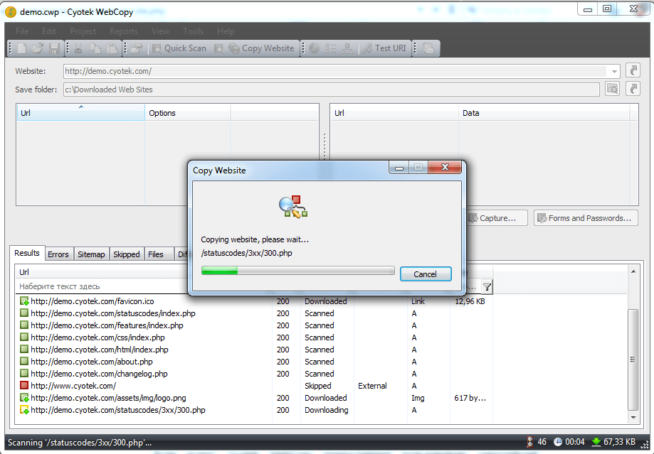Image resolution: width=654 pixels, height=454 pixels.
Task: Close the Copy Website dialog
Action: [x=445, y=167]
